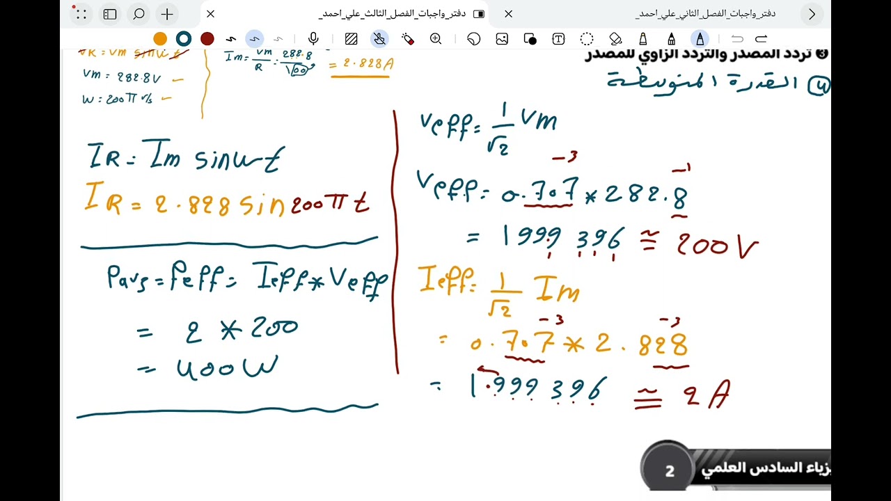This screenshot has height=501, width=891.
Task: Select the highlighted medium stroke width
Action: [255, 39]
